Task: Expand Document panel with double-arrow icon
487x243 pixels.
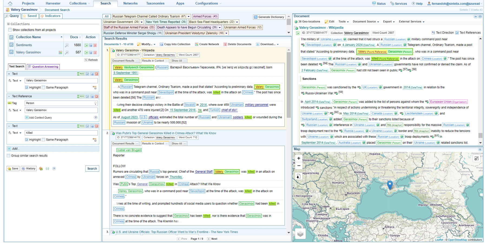Action: pos(475,16)
